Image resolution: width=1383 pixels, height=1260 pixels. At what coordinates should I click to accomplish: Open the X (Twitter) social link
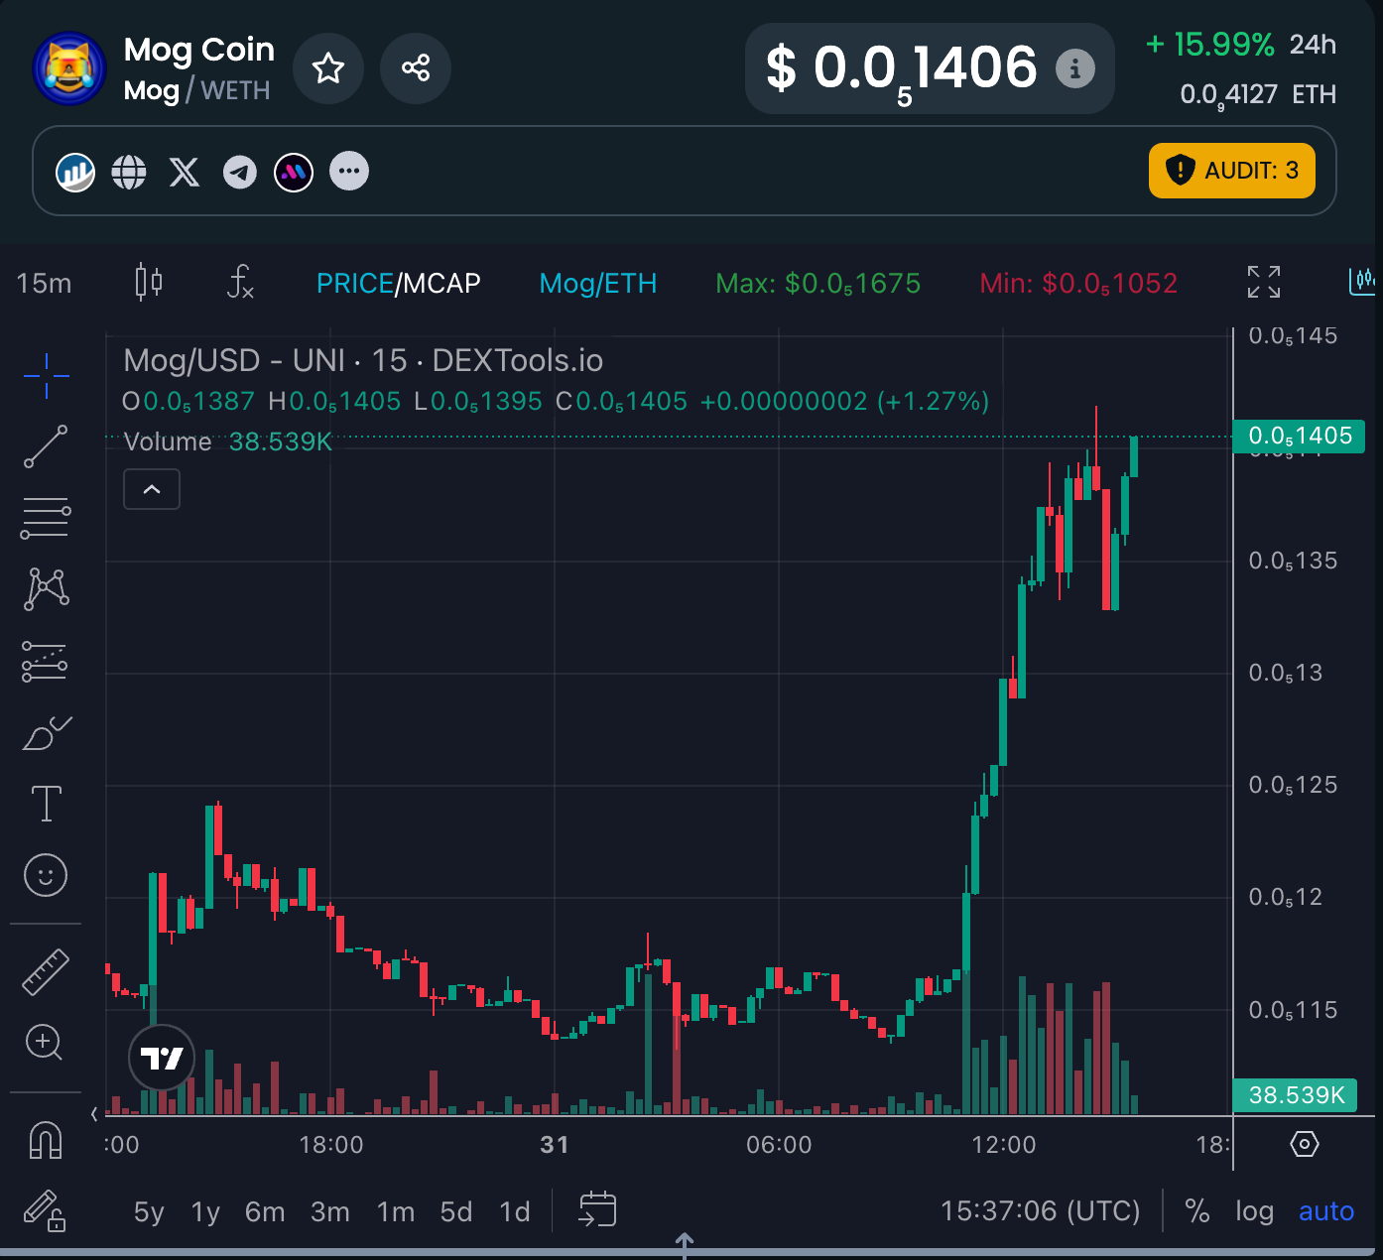[x=185, y=172]
